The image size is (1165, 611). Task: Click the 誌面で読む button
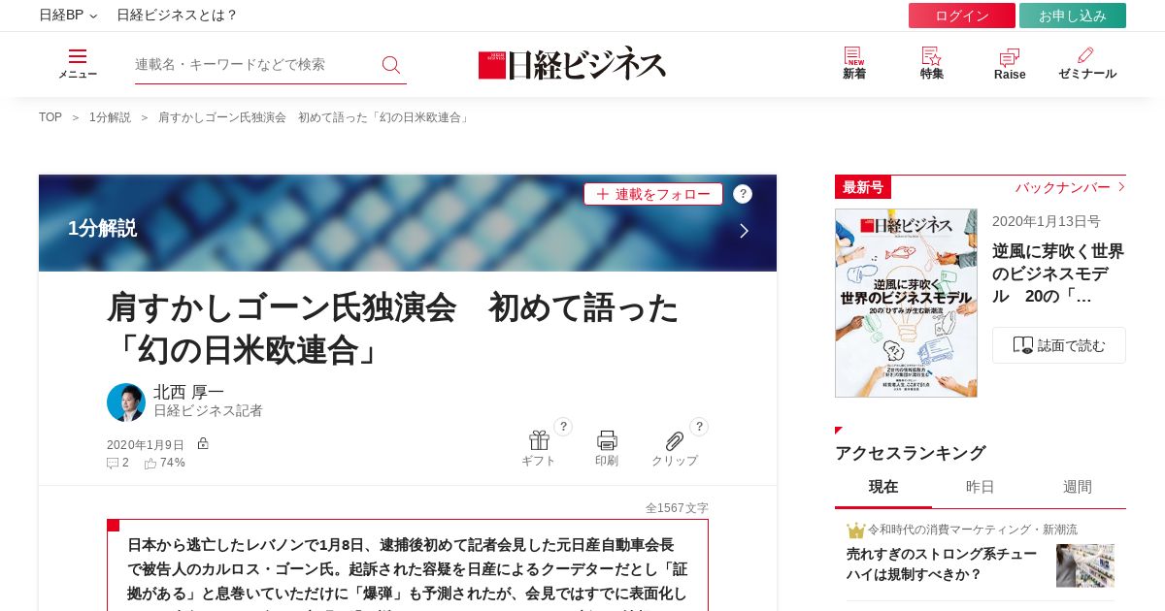pos(1059,345)
